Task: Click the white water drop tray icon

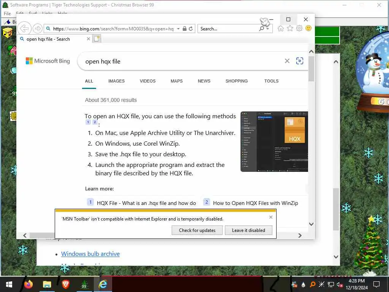Action: pos(304,284)
